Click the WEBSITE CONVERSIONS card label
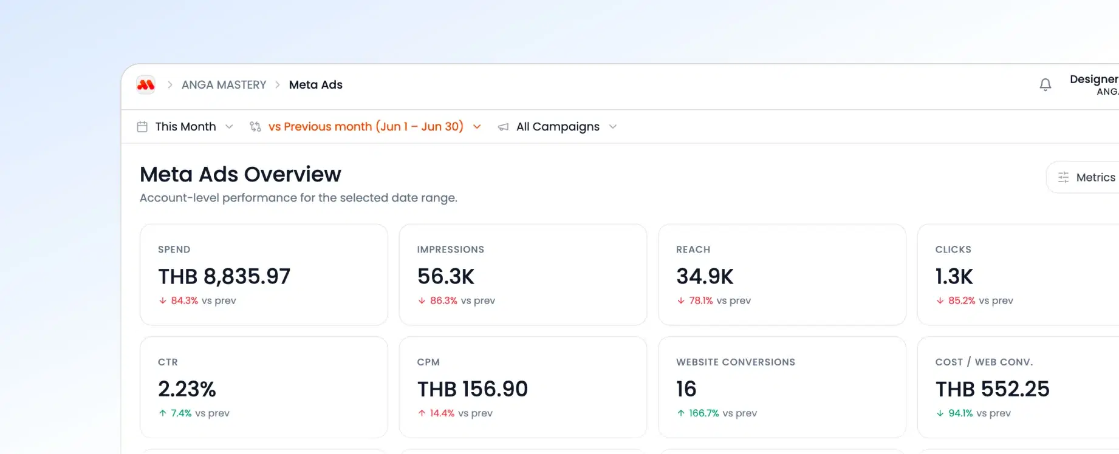The image size is (1119, 454). tap(736, 362)
